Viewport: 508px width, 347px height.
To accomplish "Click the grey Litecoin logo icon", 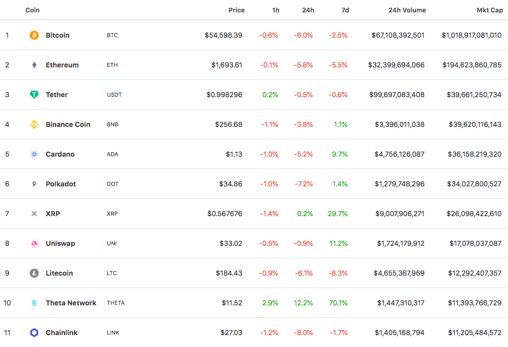I will 34,273.
